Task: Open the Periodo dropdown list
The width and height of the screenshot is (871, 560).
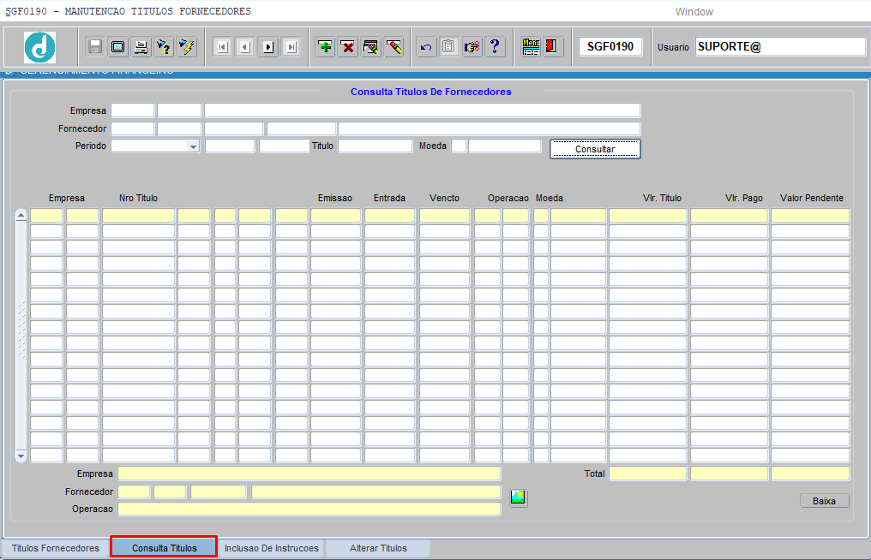Action: (x=193, y=146)
